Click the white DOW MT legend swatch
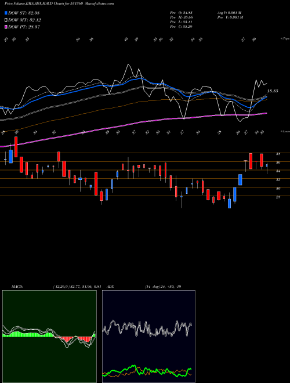 pos(6,20)
